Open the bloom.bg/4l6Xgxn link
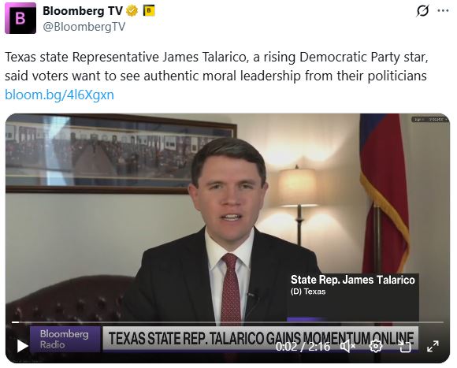Image resolution: width=457 pixels, height=368 pixels. 59,95
